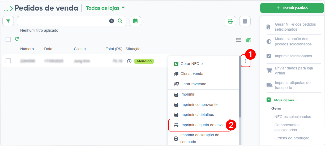Click Mudar situação dos pedidos selecionados
The width and height of the screenshot is (325, 146).
point(293,41)
